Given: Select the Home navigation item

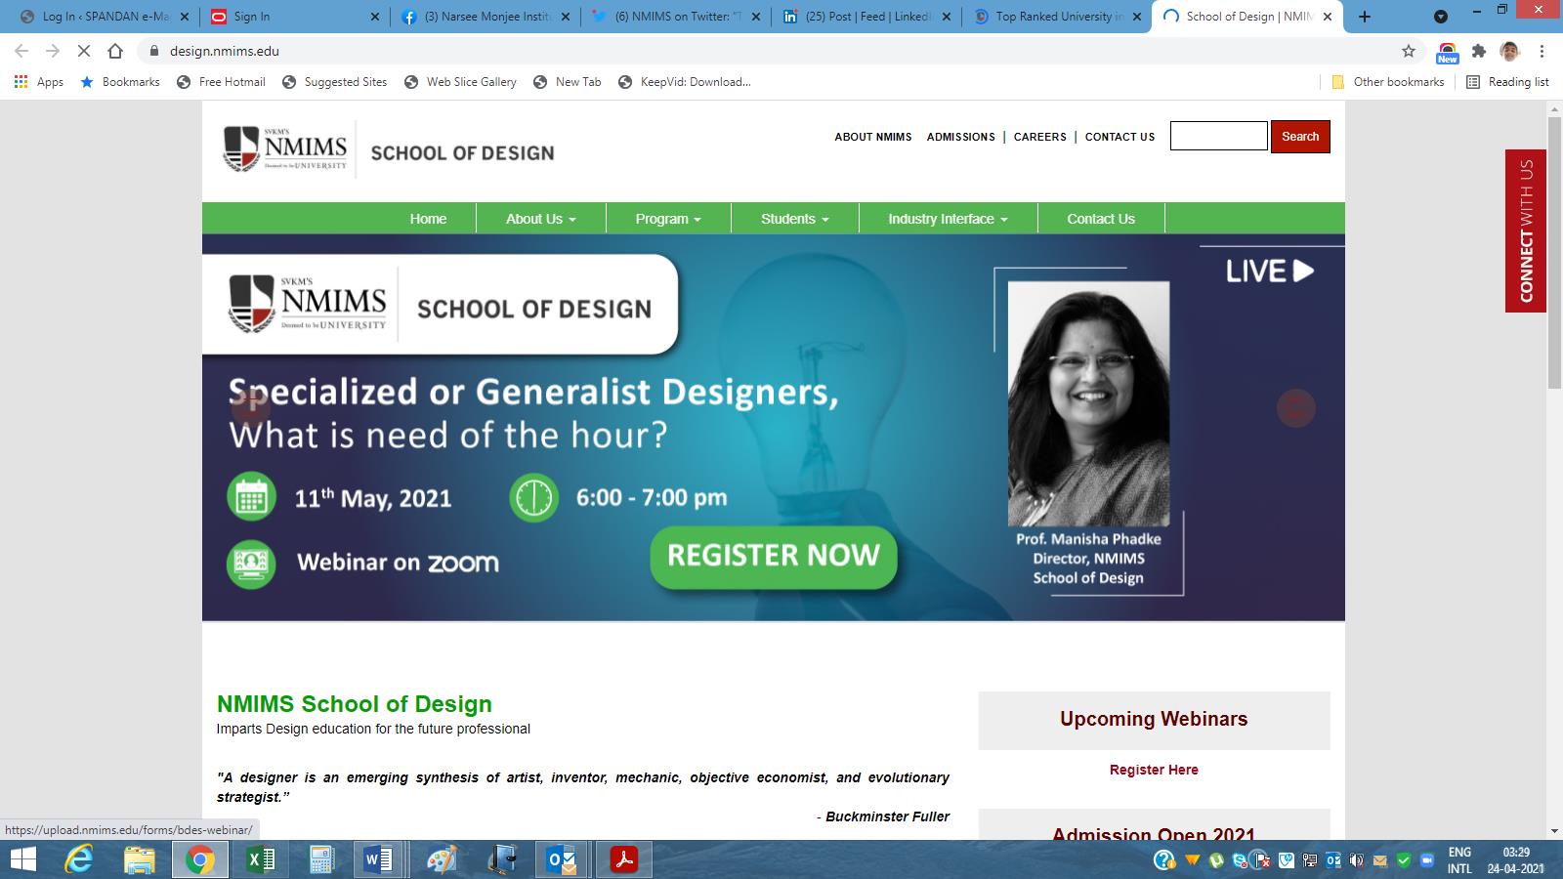Looking at the screenshot, I should pyautogui.click(x=428, y=219).
